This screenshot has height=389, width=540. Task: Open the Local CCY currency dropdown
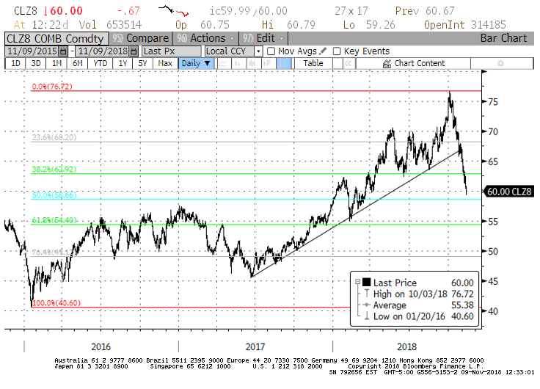tap(258, 51)
